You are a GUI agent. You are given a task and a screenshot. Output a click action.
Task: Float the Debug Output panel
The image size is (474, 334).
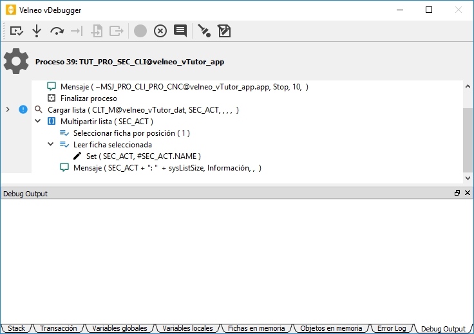click(457, 193)
